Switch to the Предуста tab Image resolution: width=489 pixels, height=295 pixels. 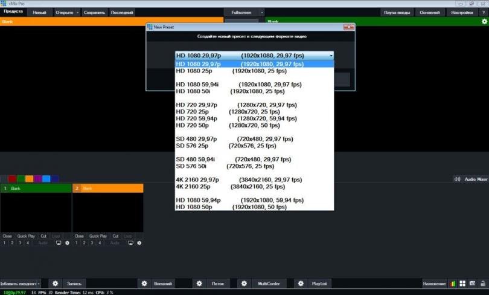tap(13, 12)
